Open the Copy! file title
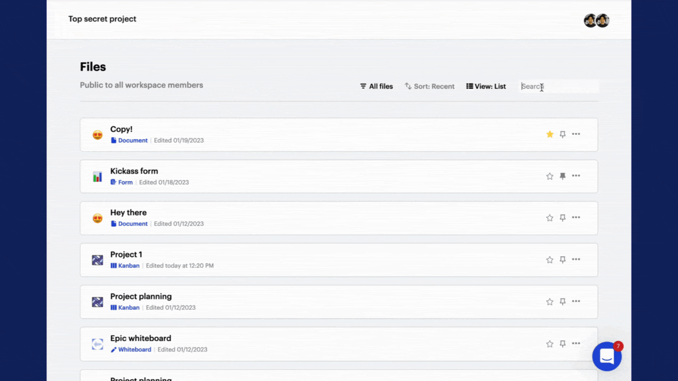678x381 pixels. pyautogui.click(x=121, y=129)
